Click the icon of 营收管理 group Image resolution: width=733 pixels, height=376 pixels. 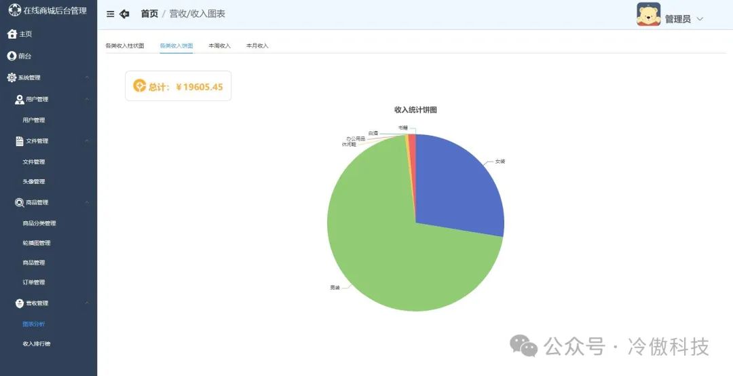pos(19,303)
